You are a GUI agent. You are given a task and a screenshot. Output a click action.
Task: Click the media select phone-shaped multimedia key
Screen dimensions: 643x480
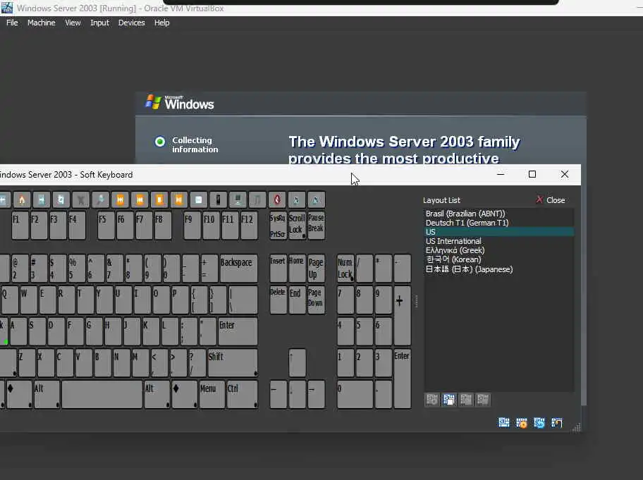click(x=218, y=199)
